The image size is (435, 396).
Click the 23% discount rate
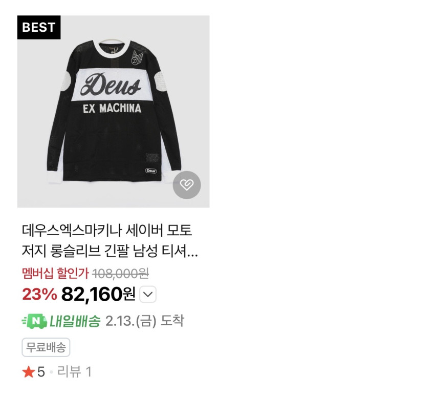click(39, 294)
